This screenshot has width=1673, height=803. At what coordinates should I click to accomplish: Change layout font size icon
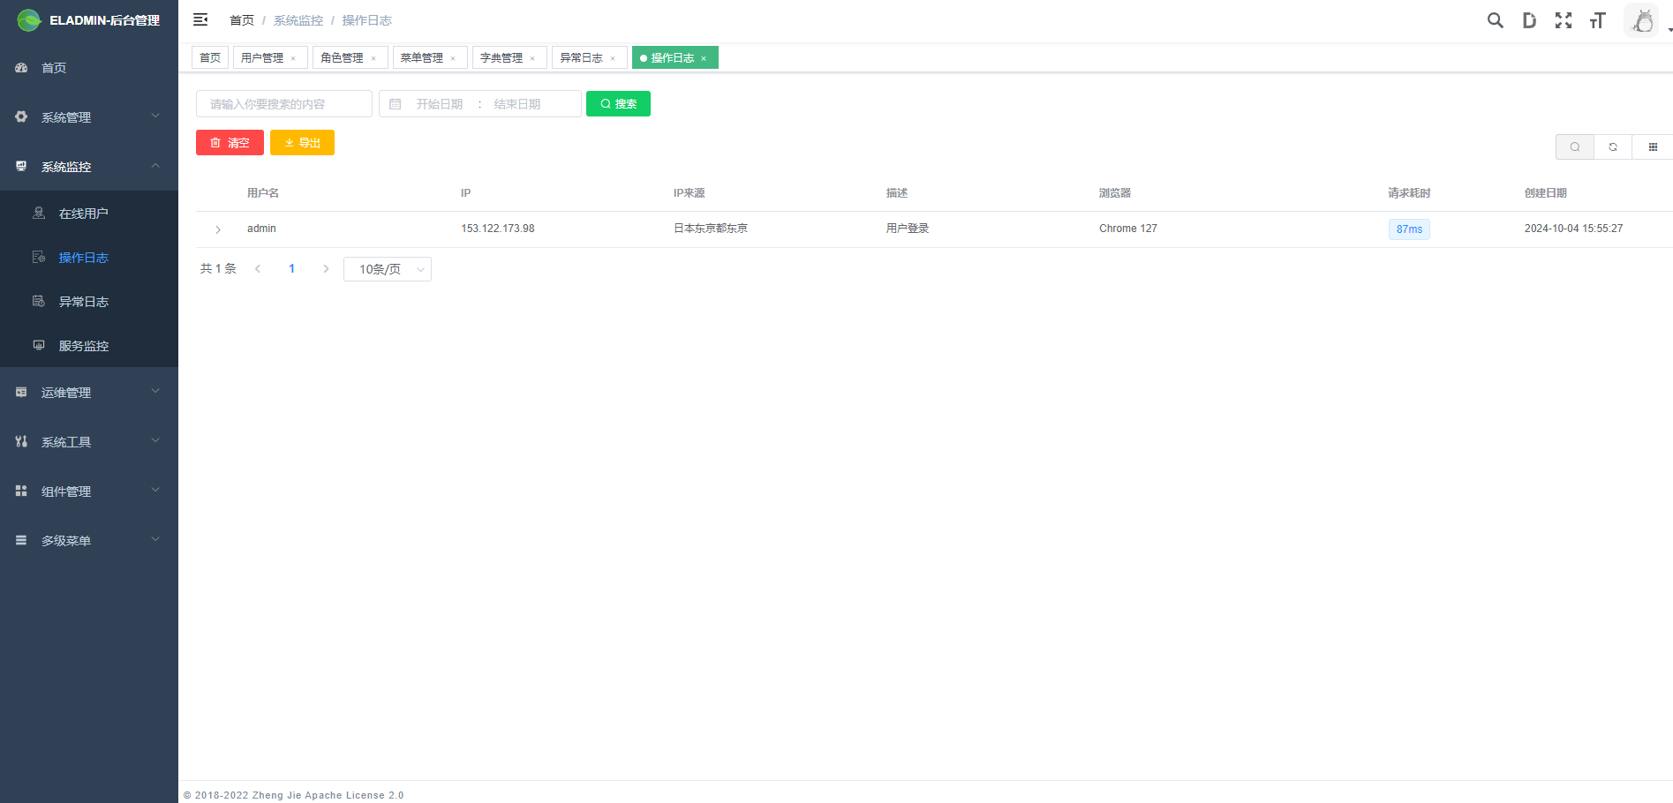coord(1597,20)
